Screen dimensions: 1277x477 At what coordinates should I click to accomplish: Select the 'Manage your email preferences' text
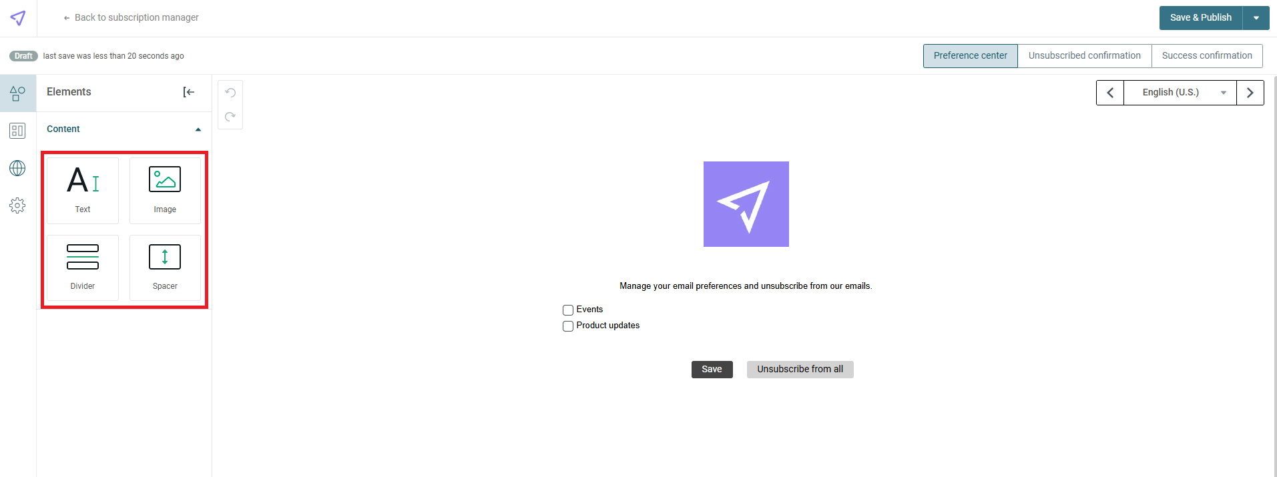click(x=746, y=286)
